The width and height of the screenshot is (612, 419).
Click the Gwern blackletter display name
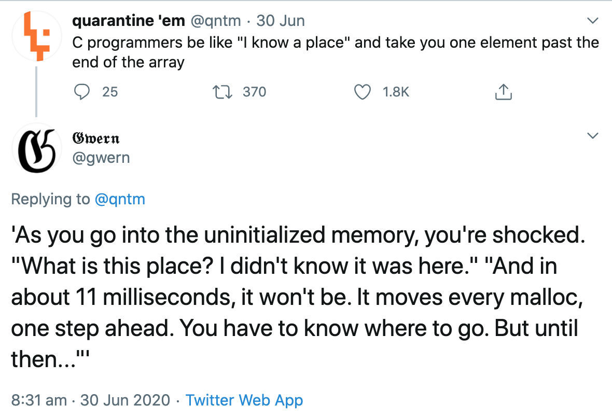coord(96,138)
